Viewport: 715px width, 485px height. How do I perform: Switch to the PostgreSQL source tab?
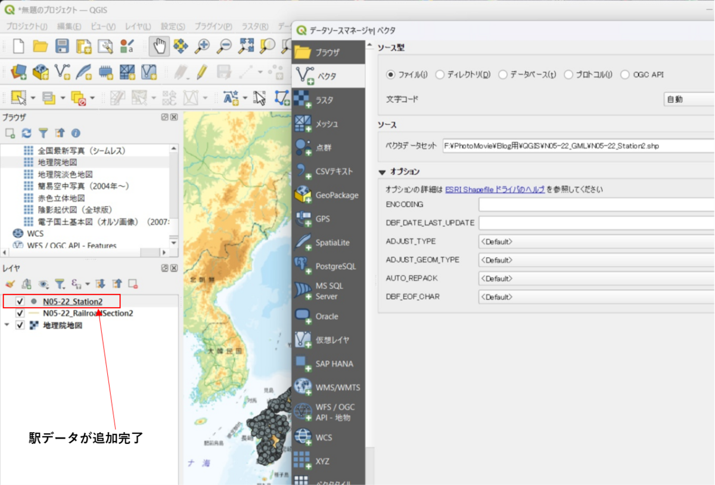(x=328, y=266)
